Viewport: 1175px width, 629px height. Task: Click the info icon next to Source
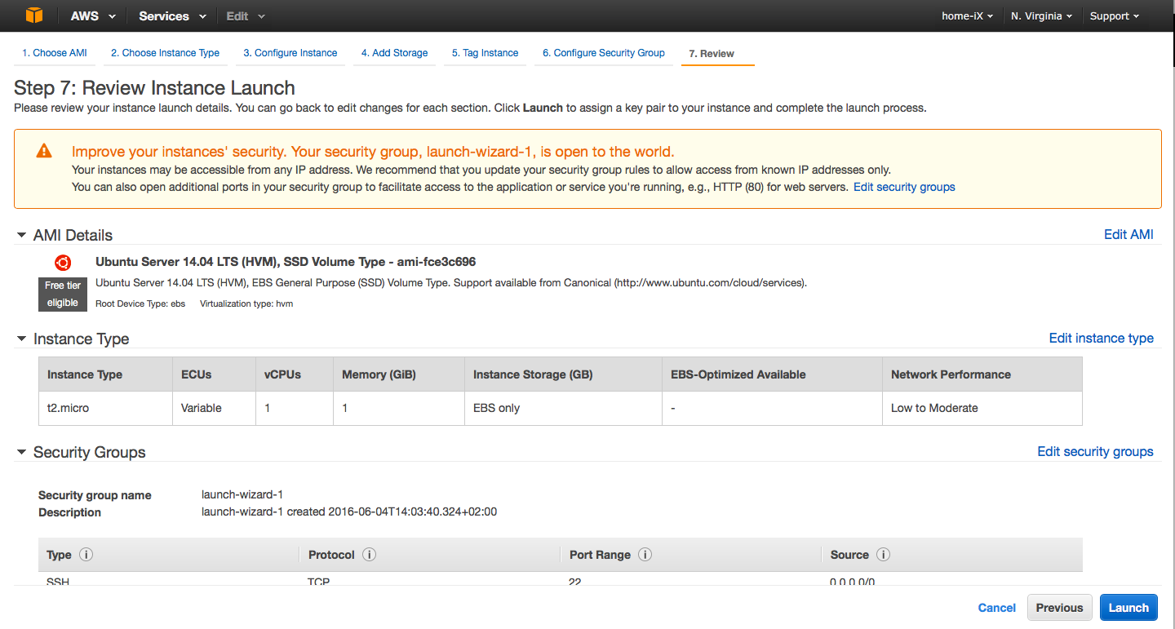coord(883,555)
